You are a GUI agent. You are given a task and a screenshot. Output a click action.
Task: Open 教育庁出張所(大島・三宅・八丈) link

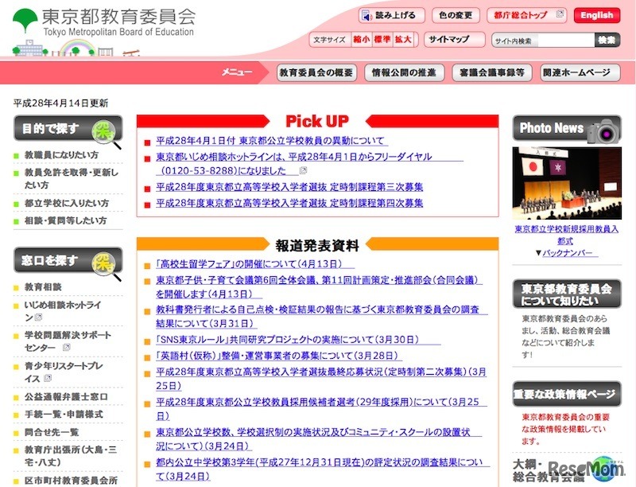pyautogui.click(x=71, y=456)
